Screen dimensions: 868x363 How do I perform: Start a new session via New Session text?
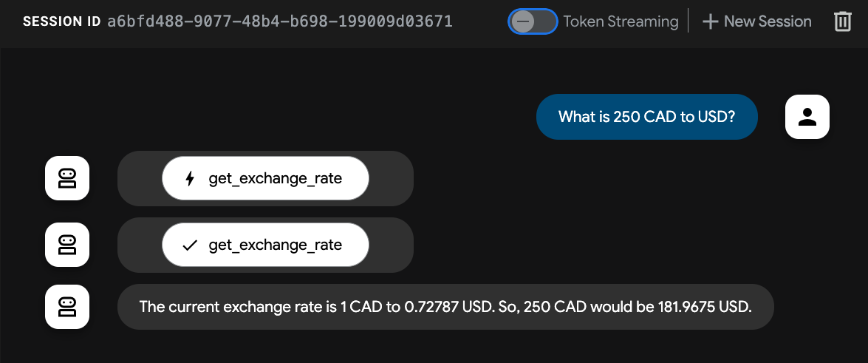pyautogui.click(x=768, y=22)
